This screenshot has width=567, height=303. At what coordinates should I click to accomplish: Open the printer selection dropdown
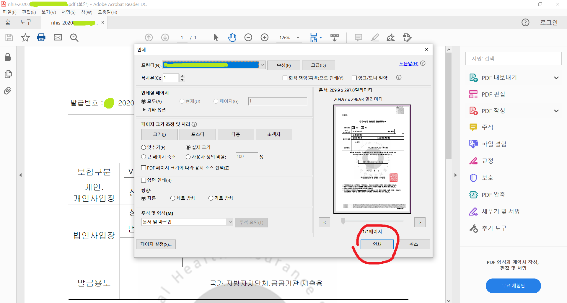click(262, 65)
